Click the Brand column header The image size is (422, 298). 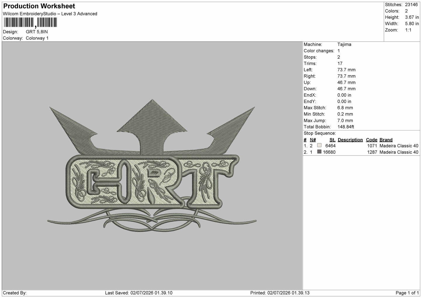(386, 140)
